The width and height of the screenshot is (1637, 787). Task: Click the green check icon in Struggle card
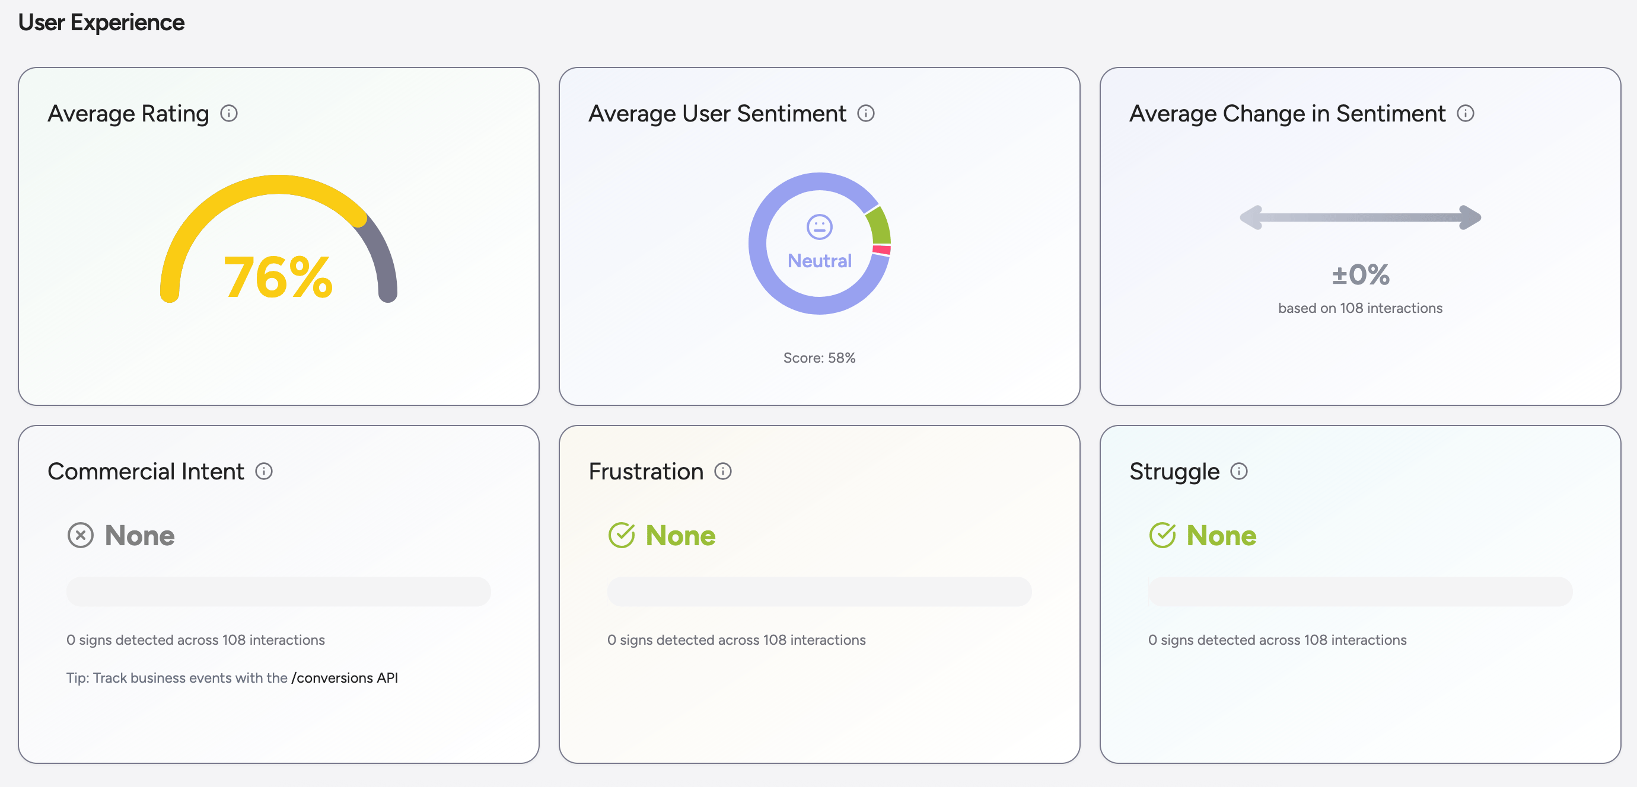1163,536
